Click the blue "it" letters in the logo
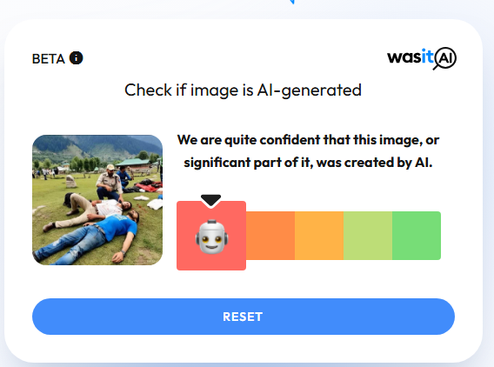Image resolution: width=494 pixels, height=367 pixels. [427, 57]
